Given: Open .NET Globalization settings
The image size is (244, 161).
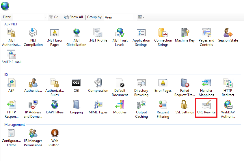Looking at the screenshot, I should point(77,37).
